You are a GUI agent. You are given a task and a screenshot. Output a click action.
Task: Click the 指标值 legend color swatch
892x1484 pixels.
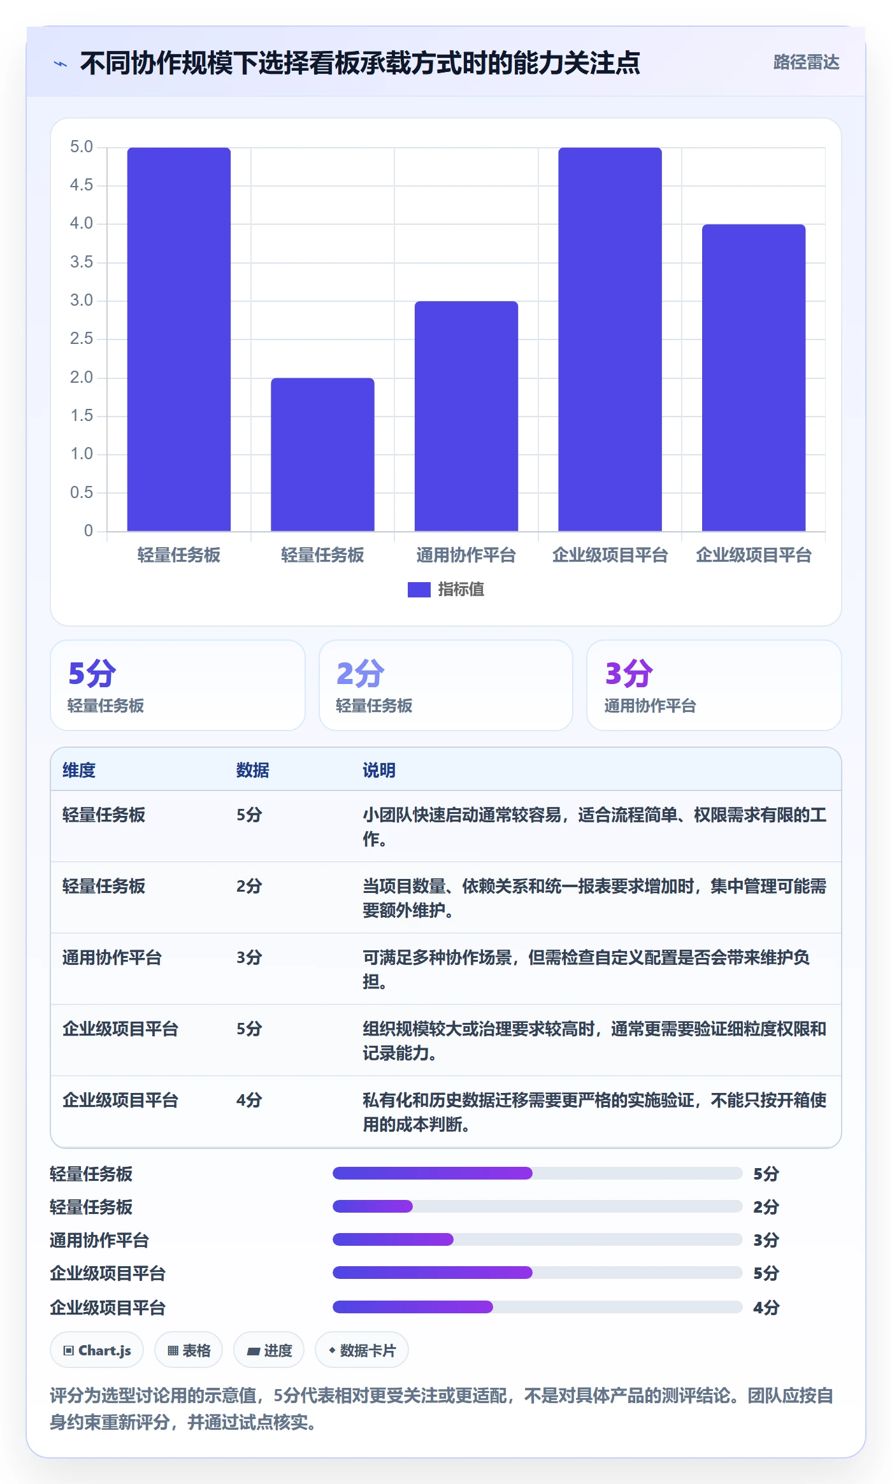pos(419,590)
